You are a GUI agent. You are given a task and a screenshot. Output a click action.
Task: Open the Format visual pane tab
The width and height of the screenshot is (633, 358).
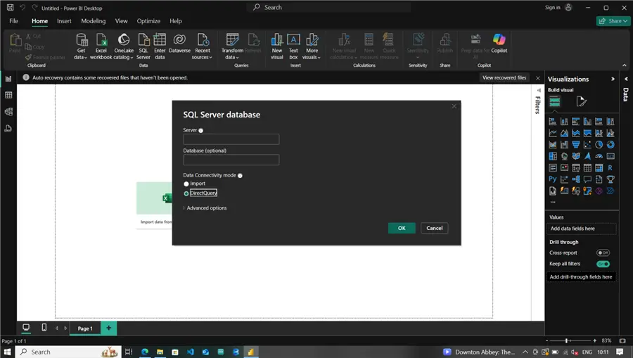[x=581, y=102]
